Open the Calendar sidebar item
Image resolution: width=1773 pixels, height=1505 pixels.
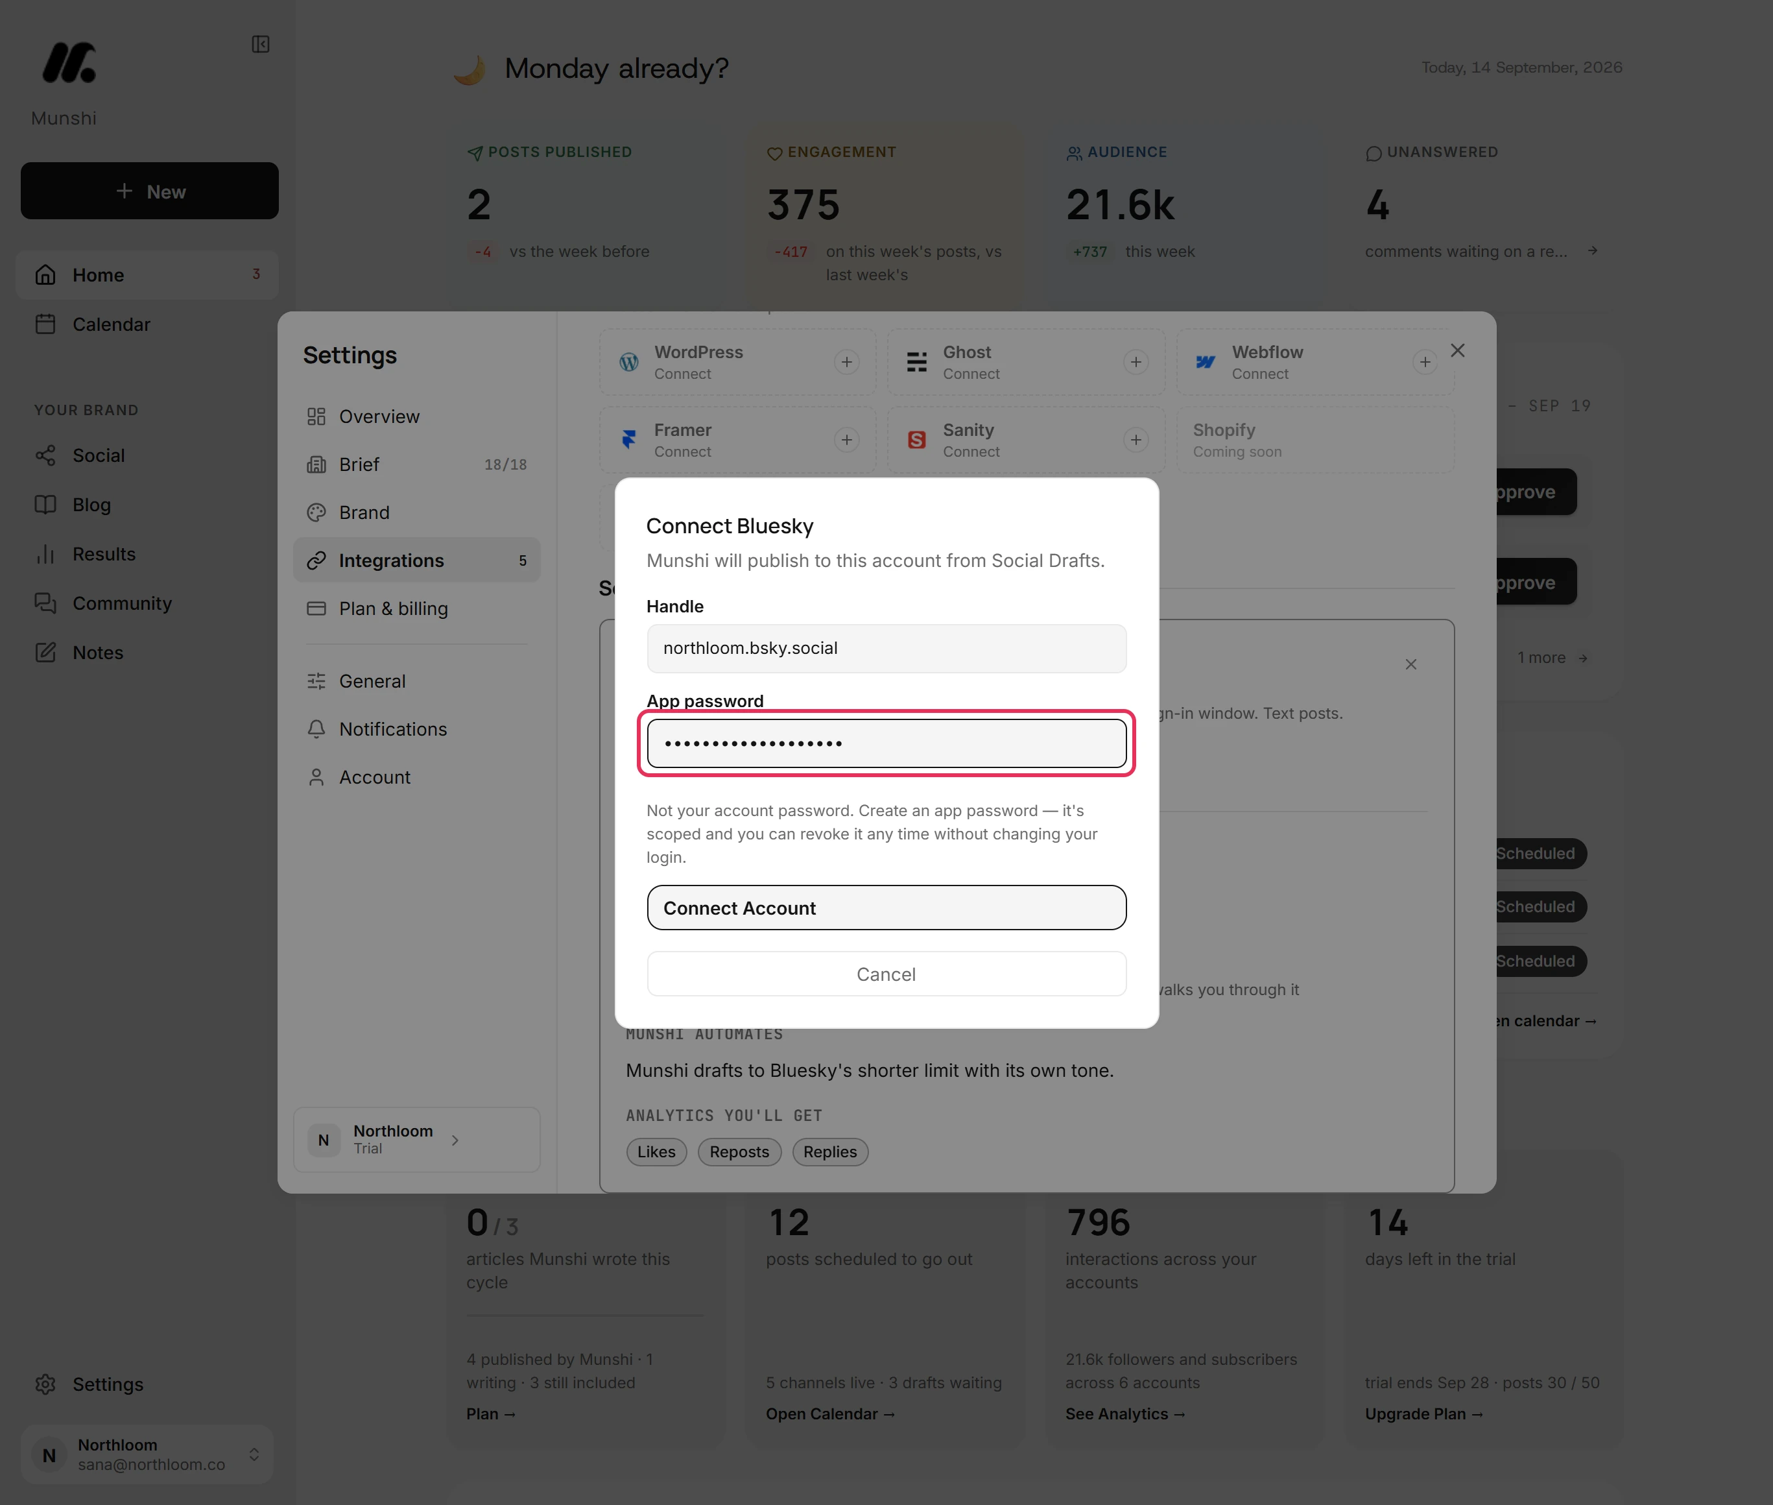click(x=147, y=324)
